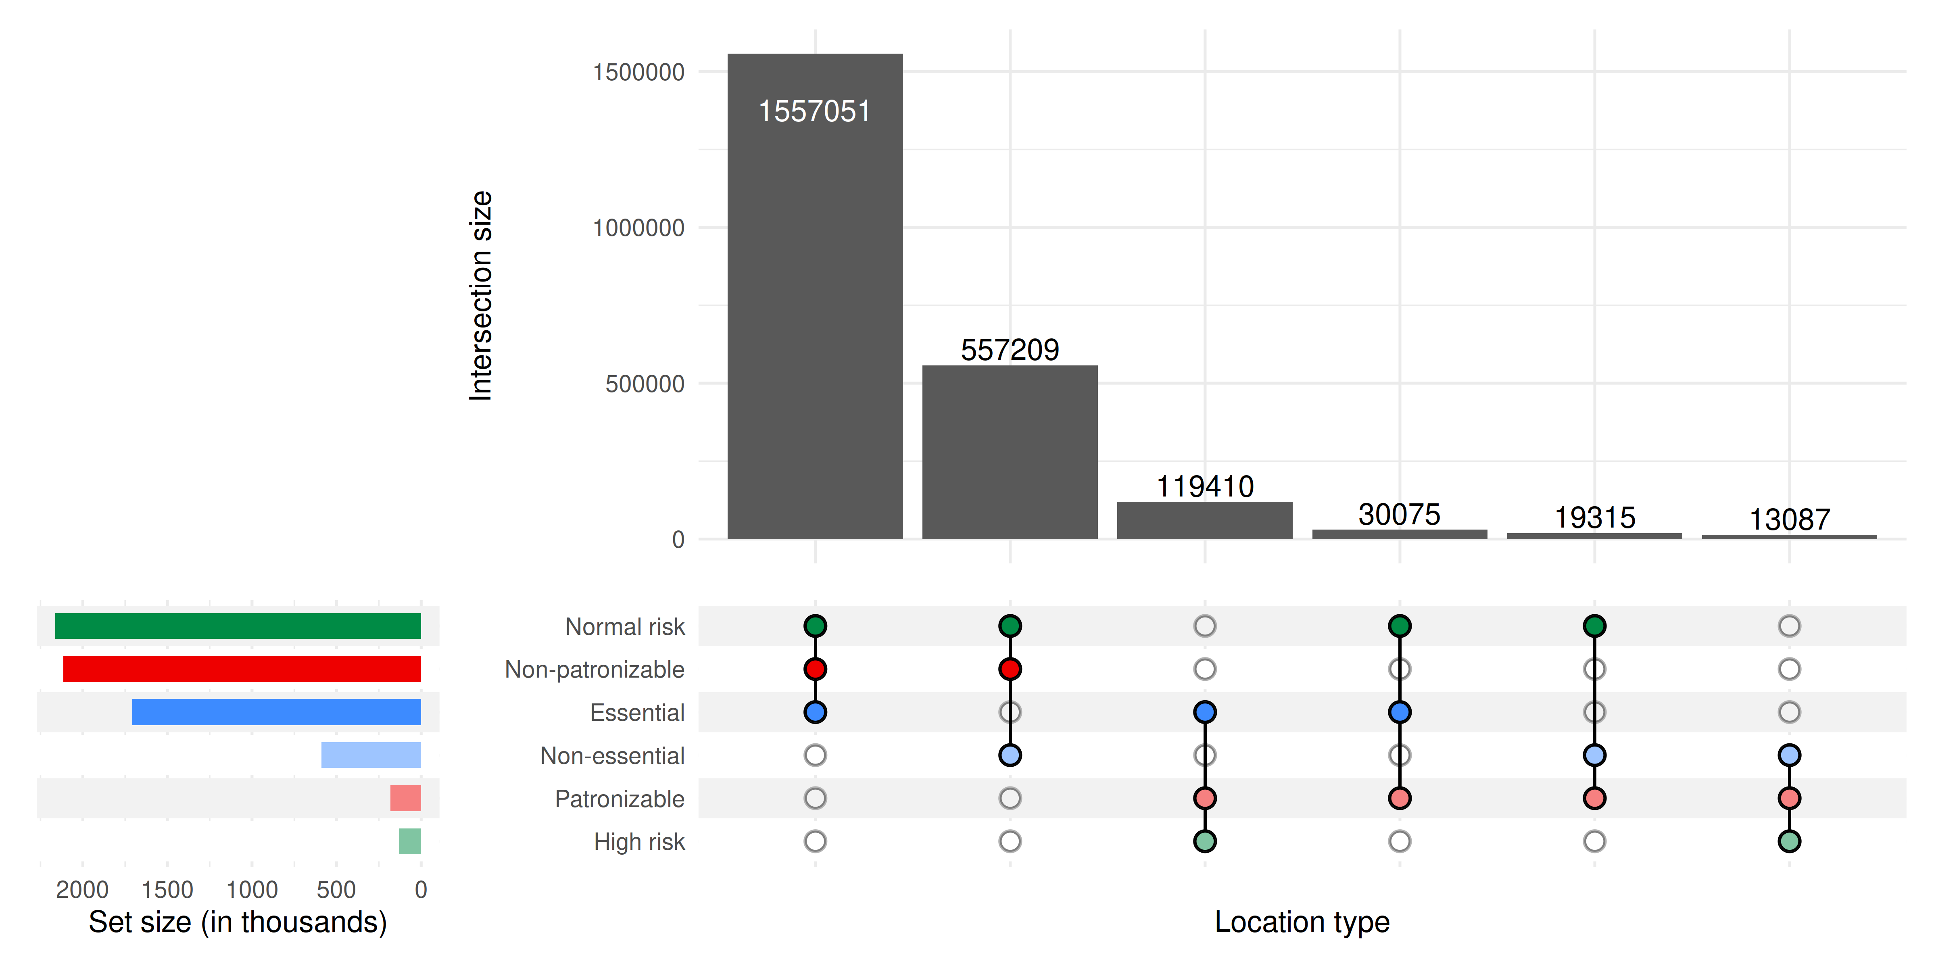Click the 1500000 y-axis tick label
The width and height of the screenshot is (1936, 968).
[x=638, y=72]
